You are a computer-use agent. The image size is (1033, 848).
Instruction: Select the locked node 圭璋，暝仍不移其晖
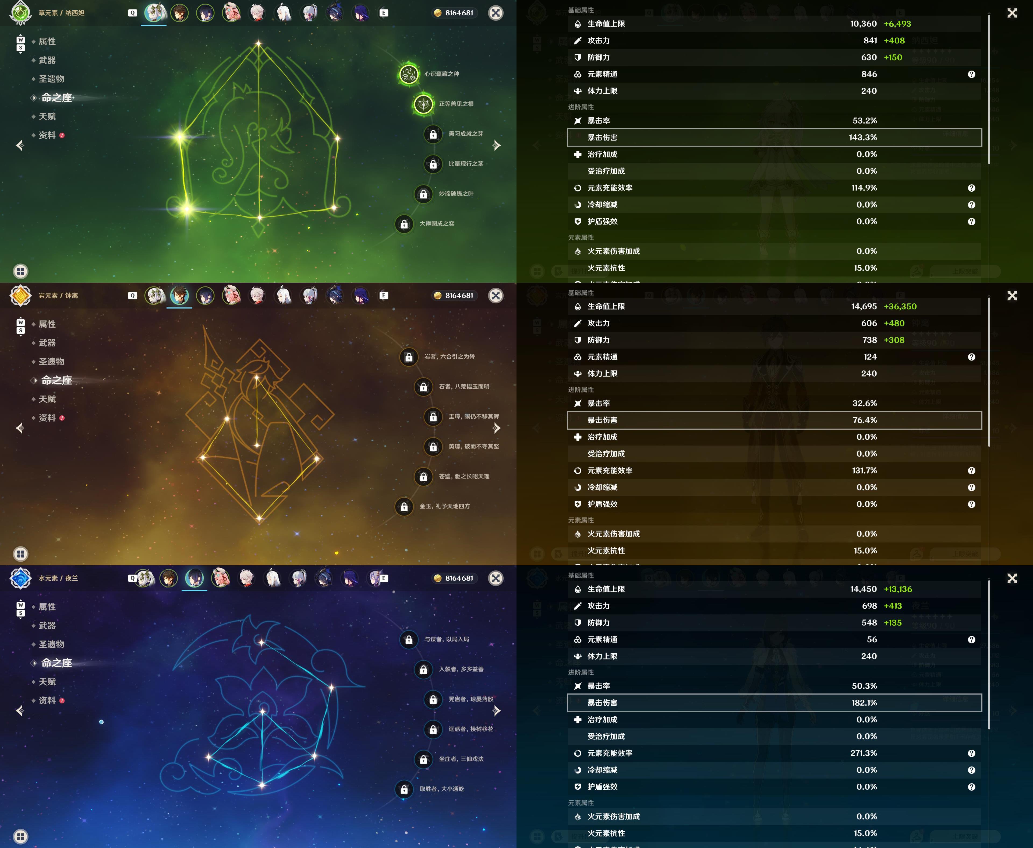(433, 417)
